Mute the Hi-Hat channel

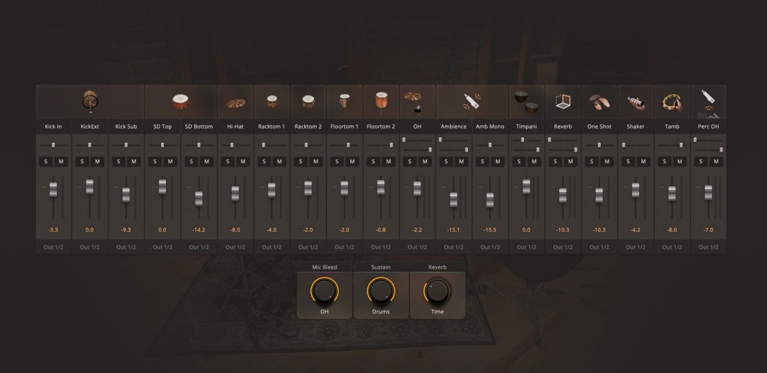coord(243,162)
